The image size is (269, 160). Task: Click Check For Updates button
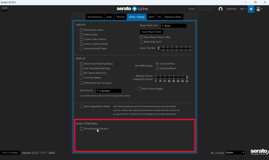pos(10,153)
